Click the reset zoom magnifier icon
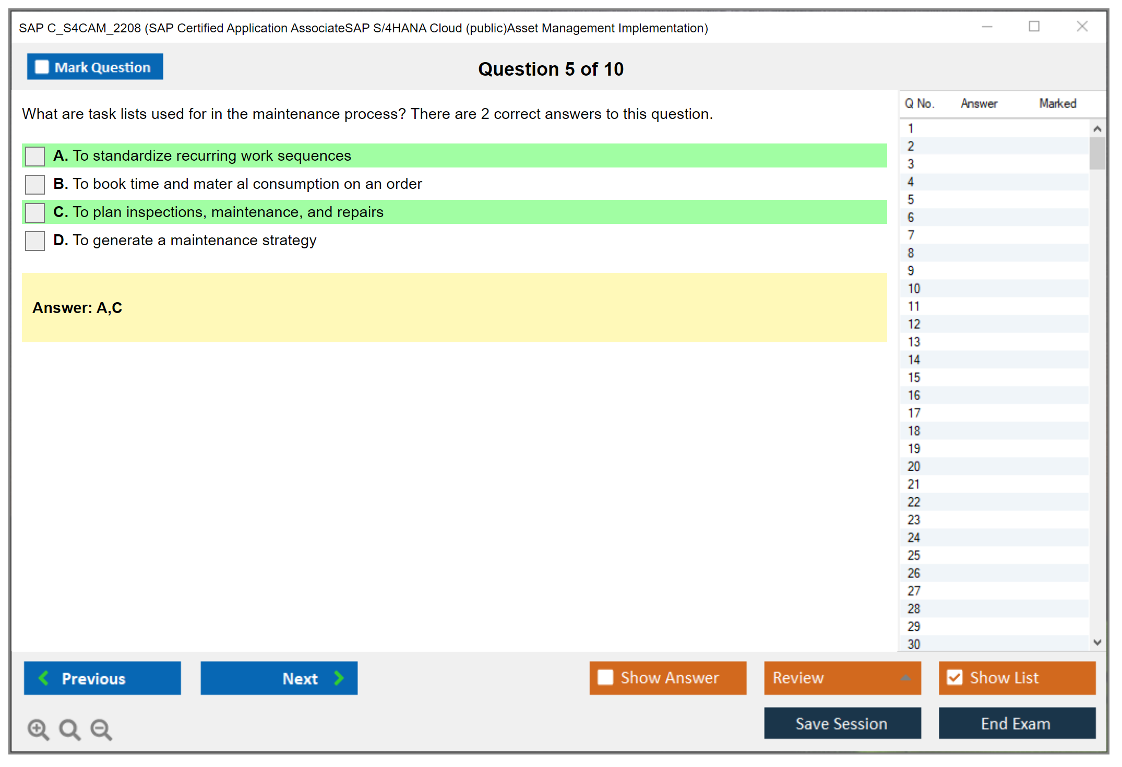This screenshot has height=767, width=1122. 69,729
